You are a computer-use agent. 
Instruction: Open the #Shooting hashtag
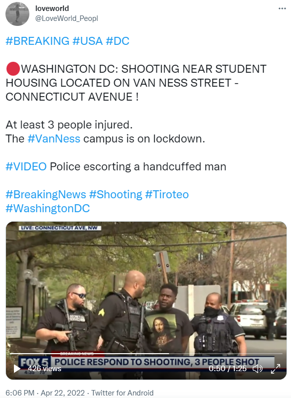(116, 195)
